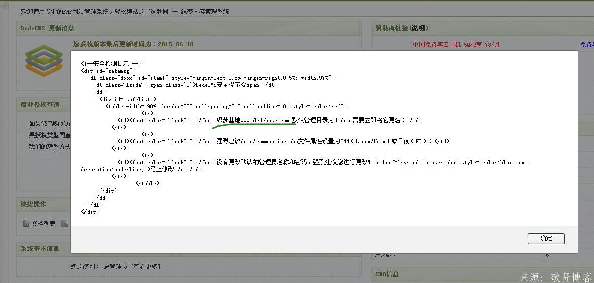This screenshot has height=283, width=594.
Task: Open the 中国免备案云主机 5M独享 78/月 sponsor link
Action: click(x=456, y=45)
